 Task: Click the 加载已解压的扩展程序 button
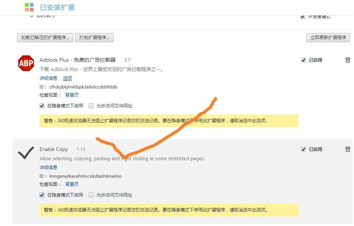tap(45, 38)
